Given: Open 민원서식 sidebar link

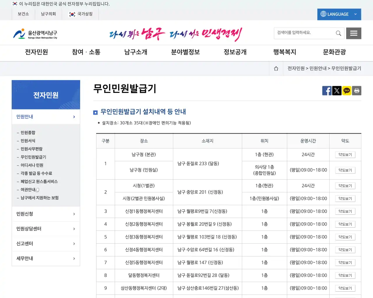Looking at the screenshot, I should pos(28,141).
